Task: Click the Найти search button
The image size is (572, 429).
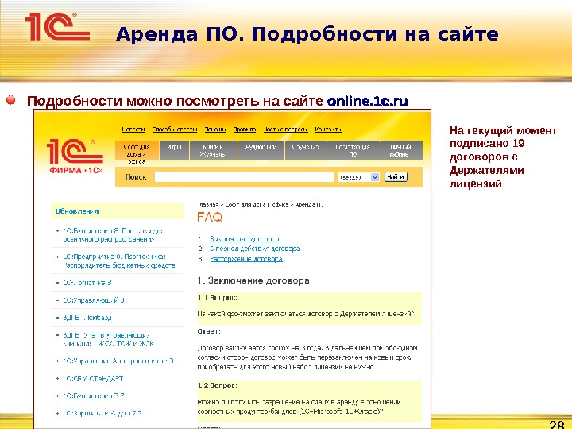Action: tap(396, 177)
